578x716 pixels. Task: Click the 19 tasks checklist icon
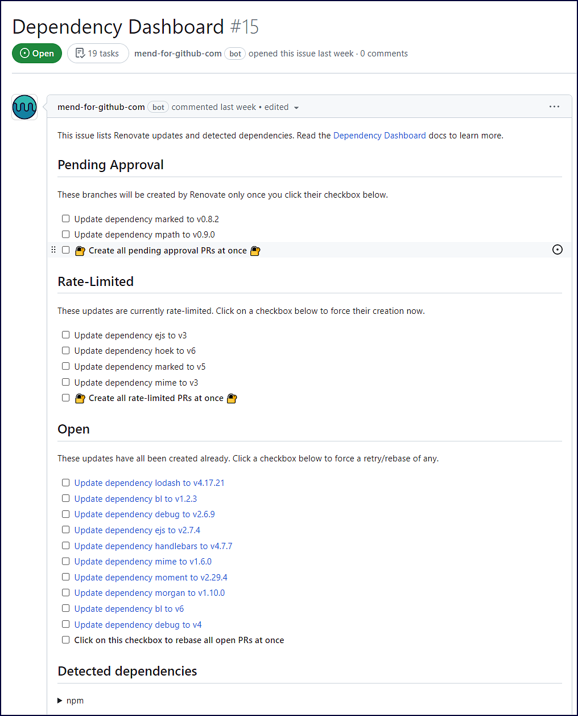80,54
